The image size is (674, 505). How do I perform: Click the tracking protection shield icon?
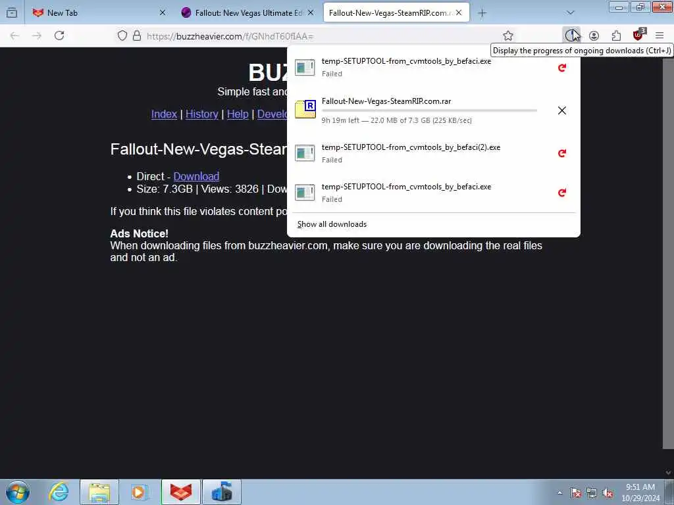click(122, 36)
